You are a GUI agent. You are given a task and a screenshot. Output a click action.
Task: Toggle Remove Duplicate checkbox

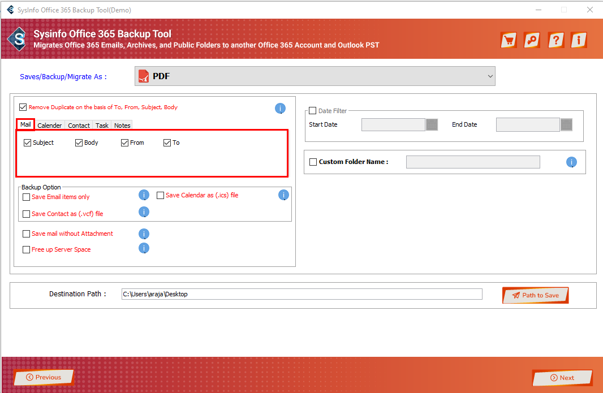click(23, 107)
